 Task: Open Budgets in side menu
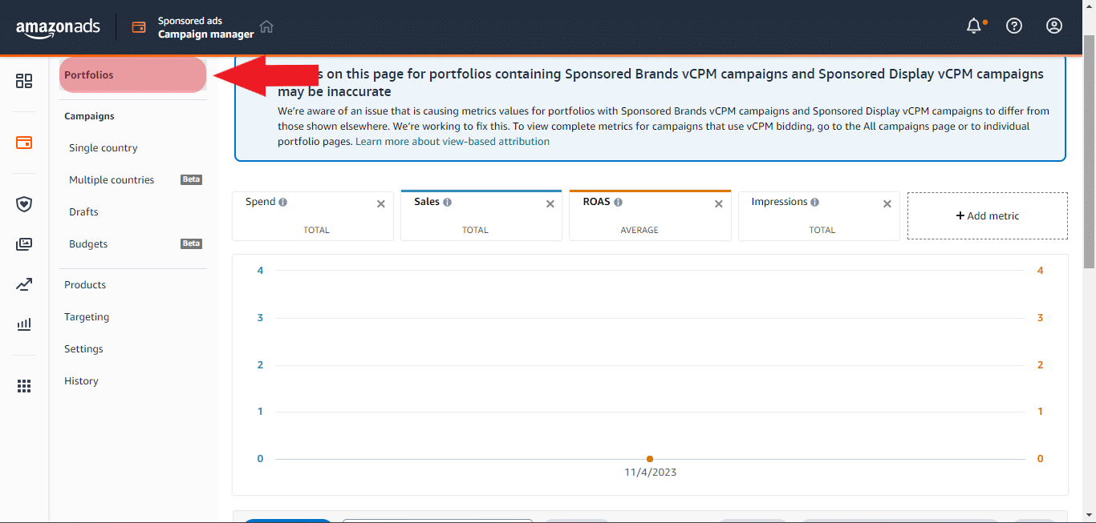(x=88, y=244)
